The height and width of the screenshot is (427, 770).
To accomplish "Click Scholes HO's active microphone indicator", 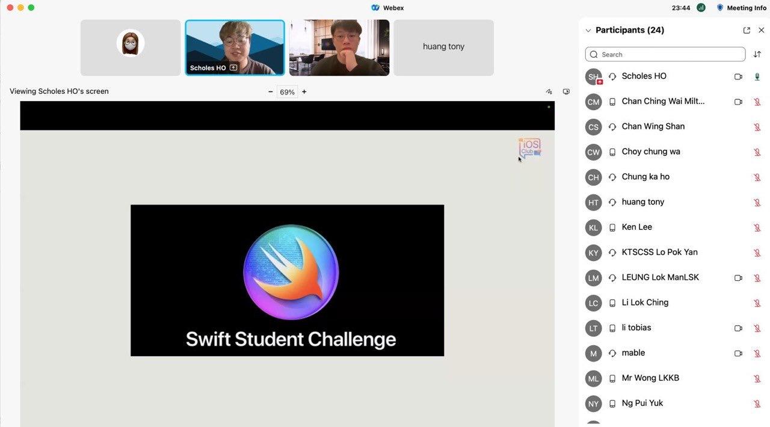I will coord(757,76).
